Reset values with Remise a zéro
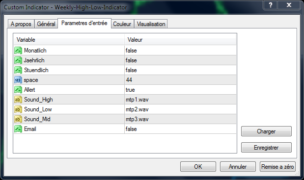 277,167
